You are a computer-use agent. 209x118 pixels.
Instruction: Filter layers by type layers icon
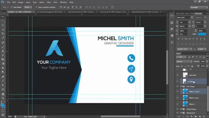(x=197, y=57)
